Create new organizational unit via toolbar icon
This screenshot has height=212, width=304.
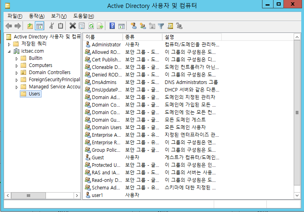point(152,26)
